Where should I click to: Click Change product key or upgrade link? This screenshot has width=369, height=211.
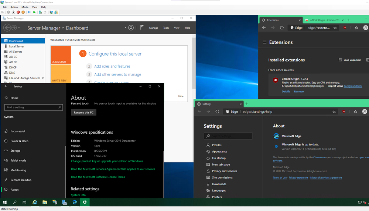point(107,161)
